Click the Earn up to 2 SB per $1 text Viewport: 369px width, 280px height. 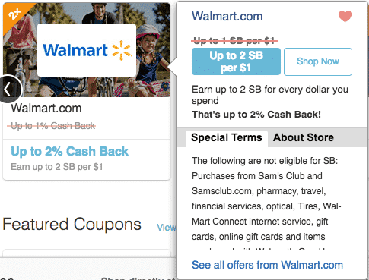(x=57, y=167)
